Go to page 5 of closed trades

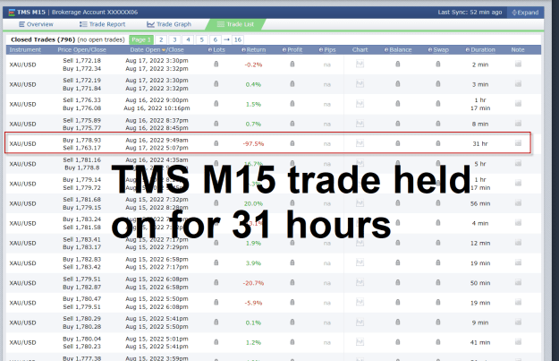click(x=202, y=39)
